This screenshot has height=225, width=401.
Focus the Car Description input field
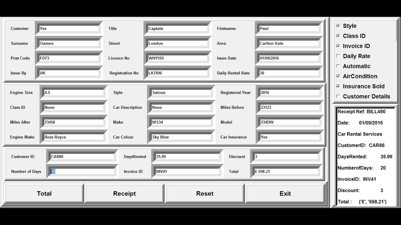coord(181,107)
